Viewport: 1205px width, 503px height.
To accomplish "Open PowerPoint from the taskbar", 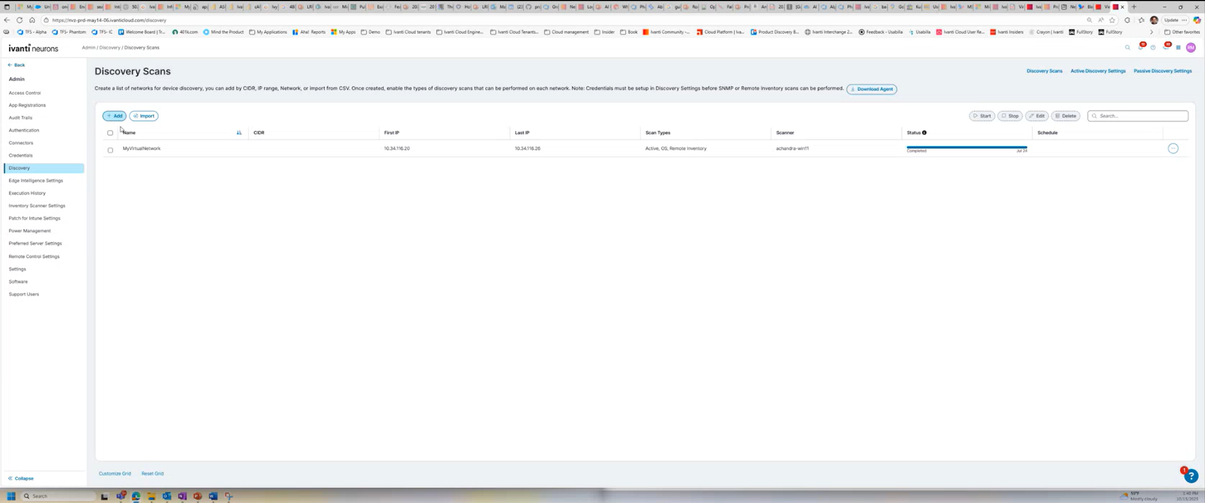I will pyautogui.click(x=198, y=496).
